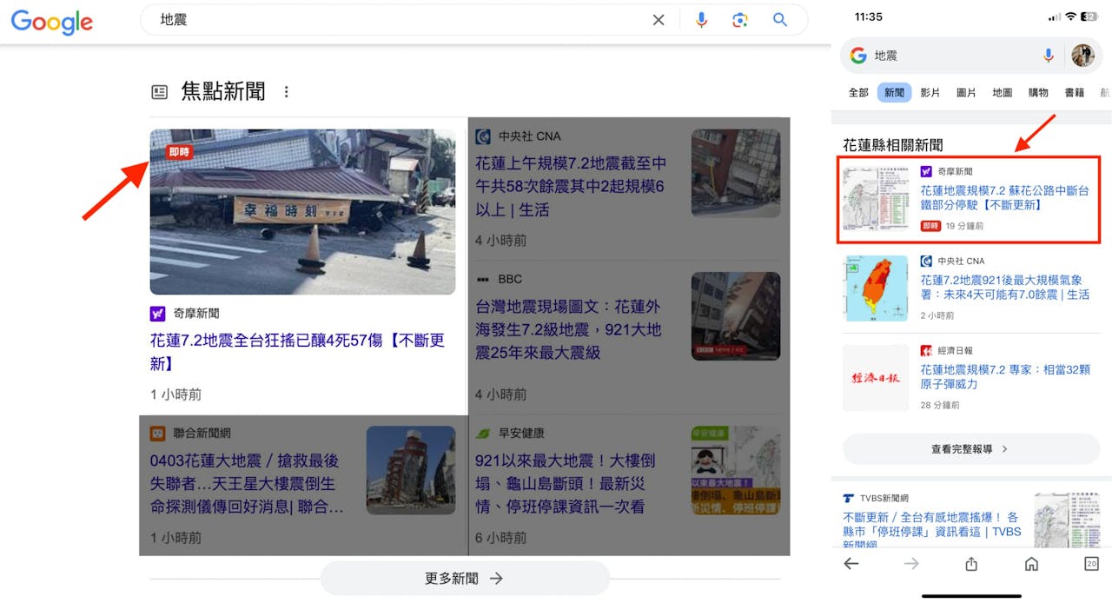
Task: Click the 焦點新聞 heading
Action: pyautogui.click(x=223, y=92)
